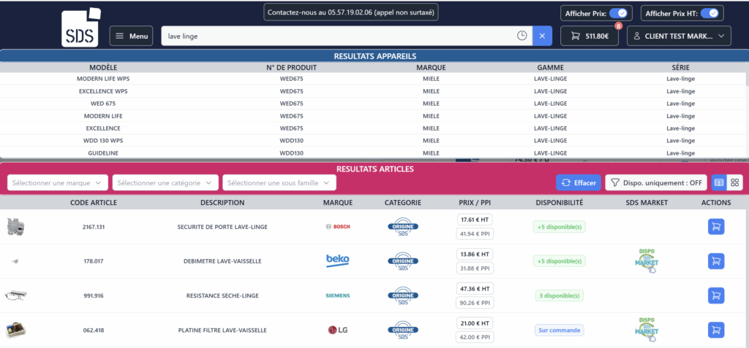Open DEBIMETRE LAVE-VAISSELLE description
This screenshot has height=348, width=749.
tap(222, 261)
